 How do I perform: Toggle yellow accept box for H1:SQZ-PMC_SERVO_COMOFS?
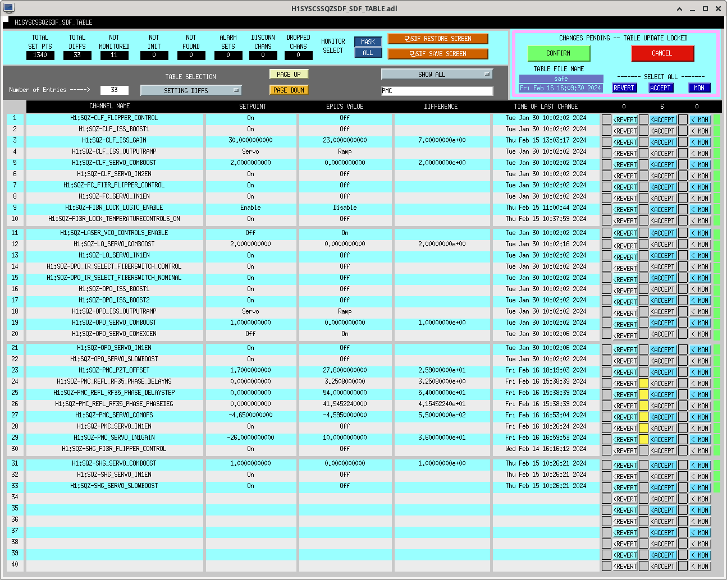[644, 417]
